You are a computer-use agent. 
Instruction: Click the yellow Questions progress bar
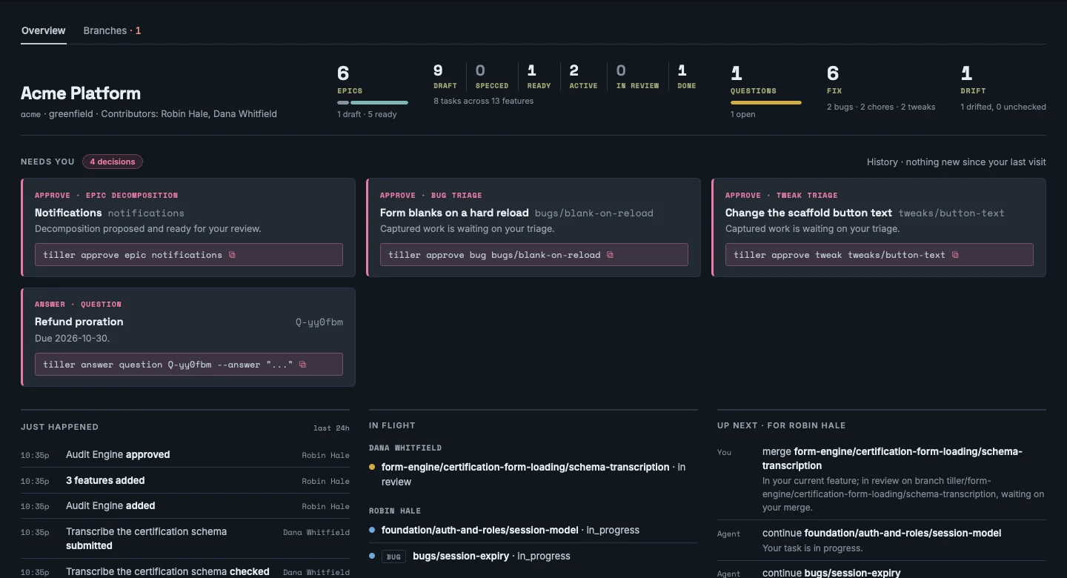(x=766, y=102)
